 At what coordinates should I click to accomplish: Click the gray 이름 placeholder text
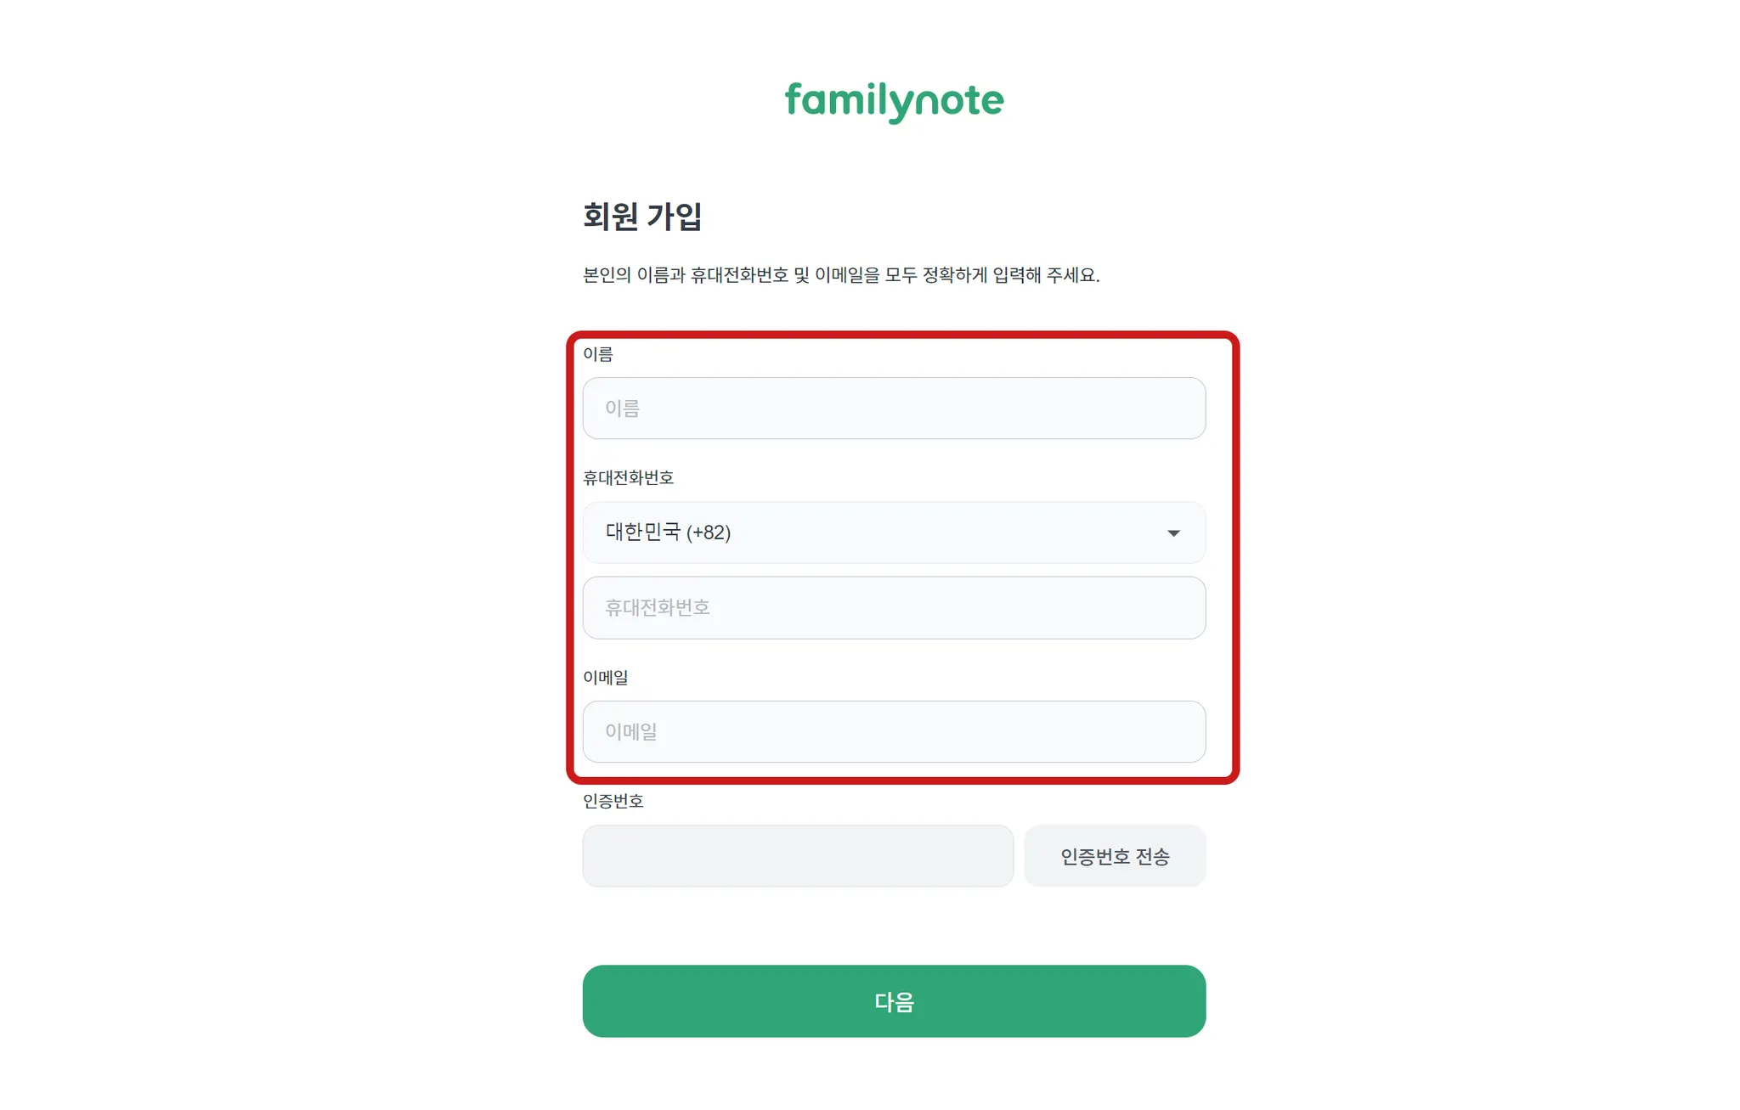[622, 409]
